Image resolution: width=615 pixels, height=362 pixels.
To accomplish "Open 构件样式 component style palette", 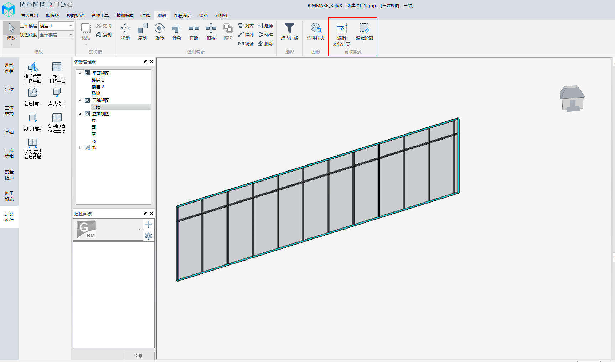I will (x=316, y=32).
